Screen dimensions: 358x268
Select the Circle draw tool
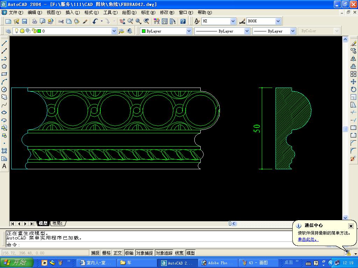[4, 89]
